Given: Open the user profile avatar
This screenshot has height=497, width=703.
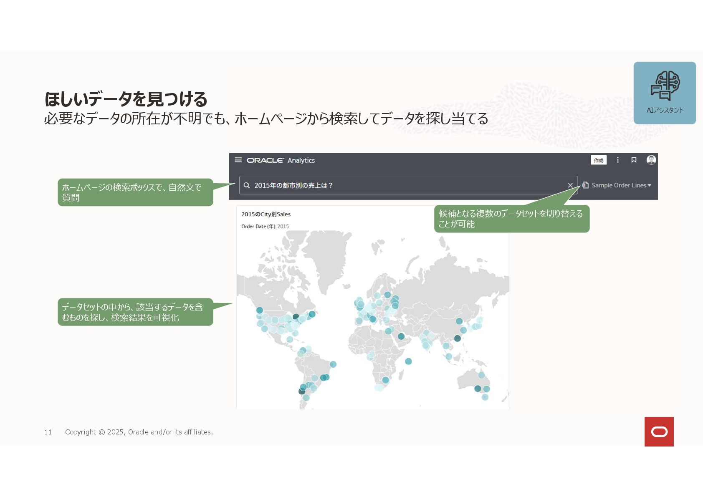Looking at the screenshot, I should 651,160.
